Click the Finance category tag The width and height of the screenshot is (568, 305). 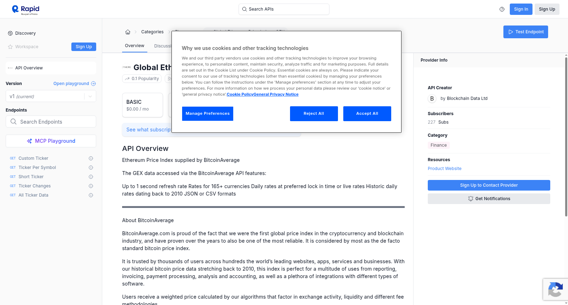[438, 145]
